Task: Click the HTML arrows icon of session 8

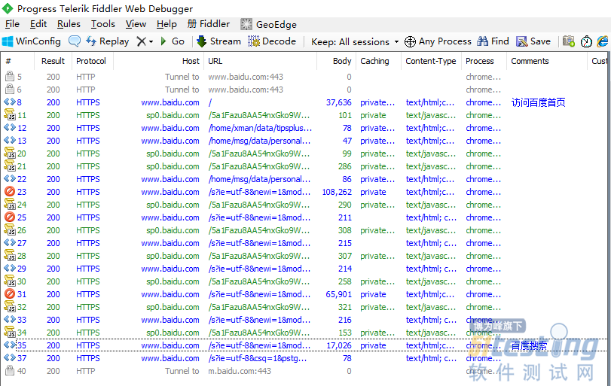Action: 10,102
